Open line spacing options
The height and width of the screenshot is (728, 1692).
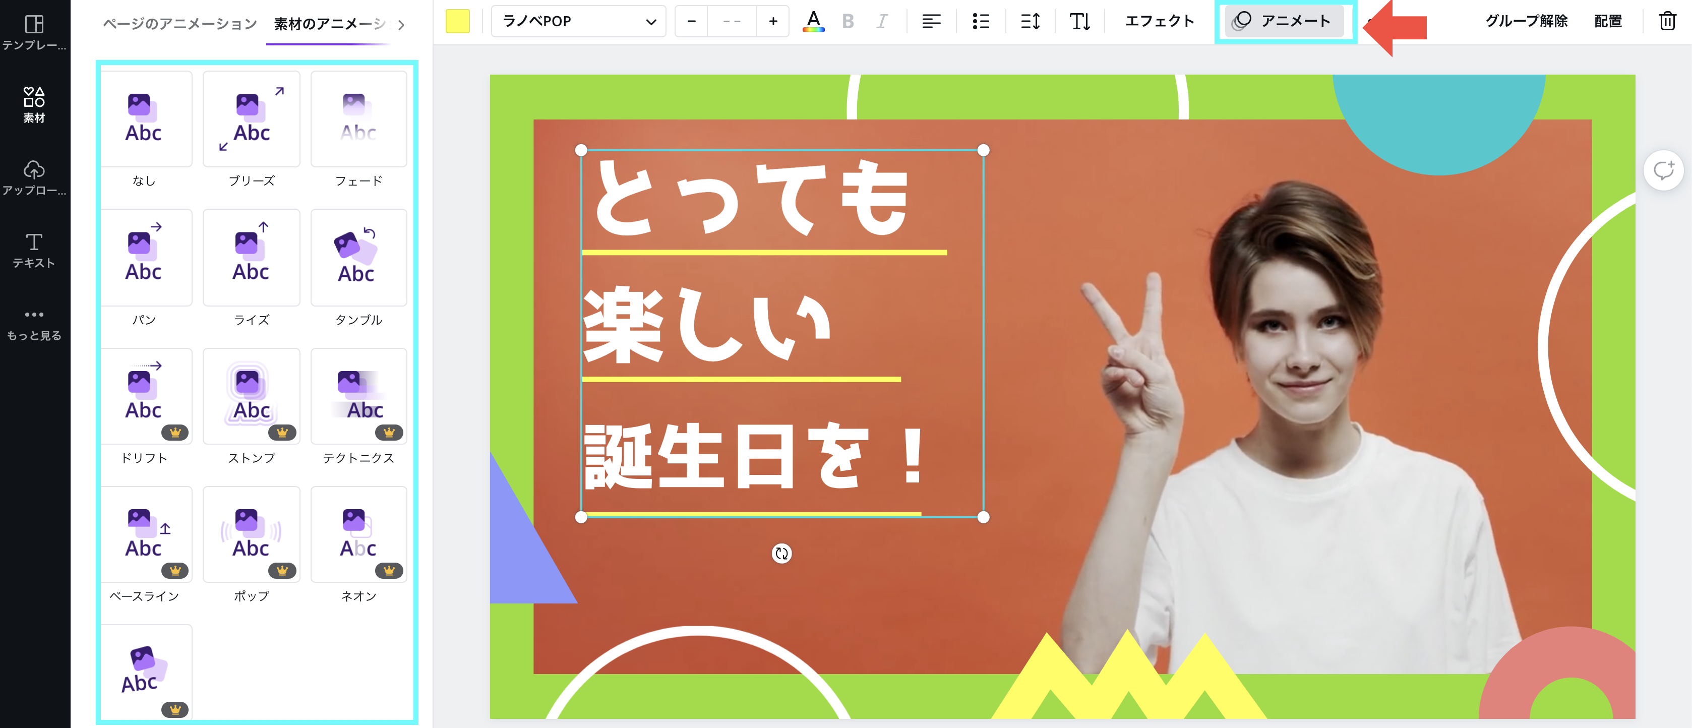tap(1030, 22)
